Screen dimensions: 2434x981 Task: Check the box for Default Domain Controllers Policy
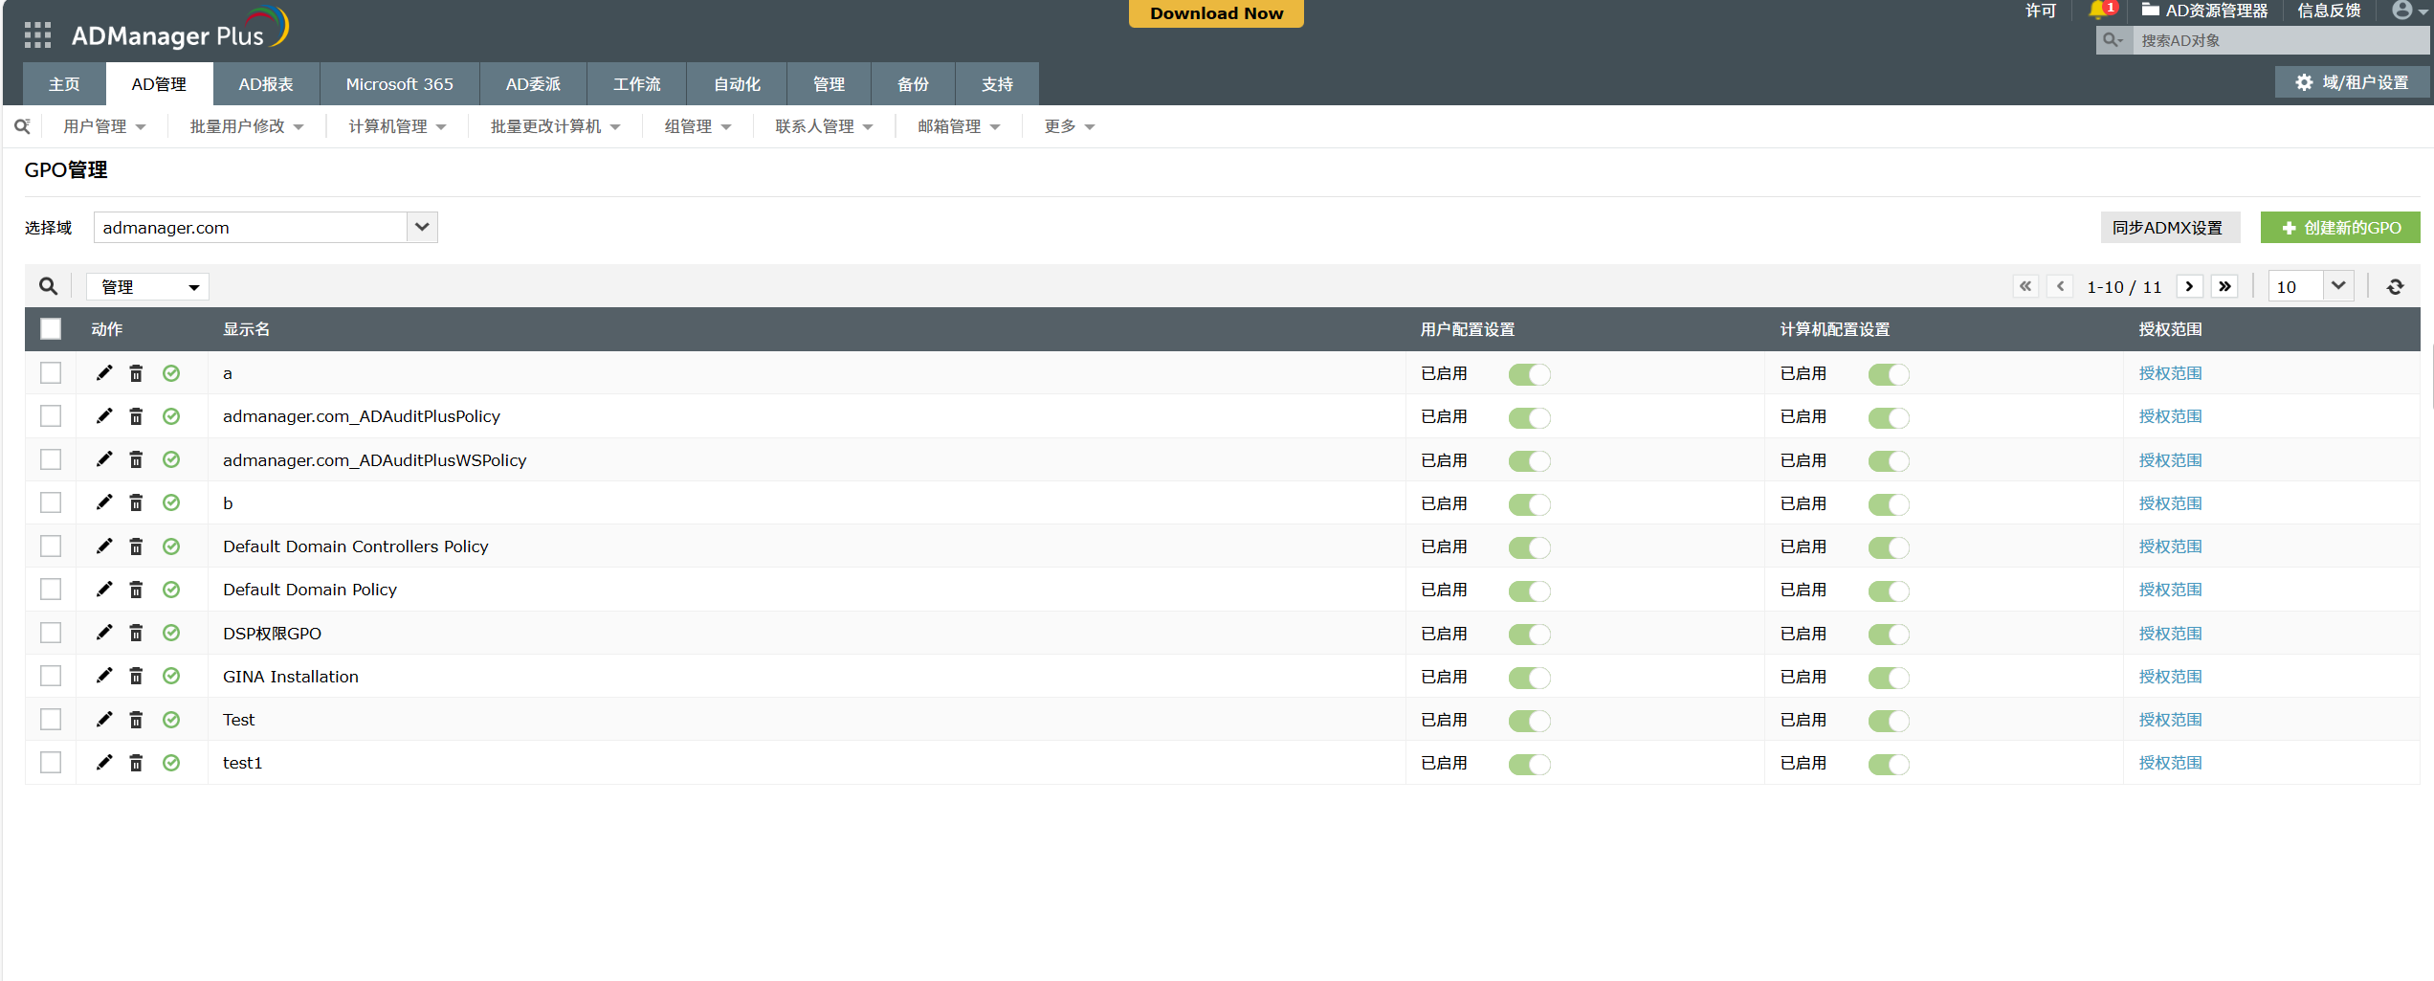pyautogui.click(x=51, y=546)
